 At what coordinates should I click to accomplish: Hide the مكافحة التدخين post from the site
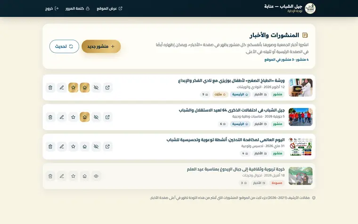tap(96, 147)
